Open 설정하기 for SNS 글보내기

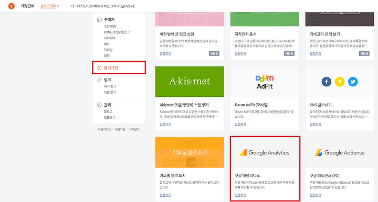pos(315,124)
